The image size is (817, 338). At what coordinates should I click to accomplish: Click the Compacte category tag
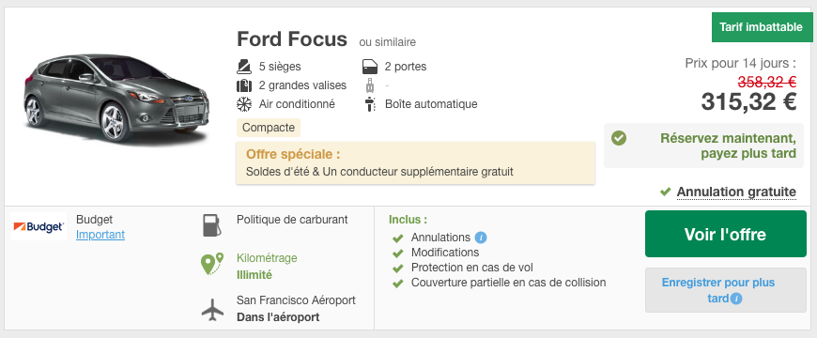[x=269, y=128]
